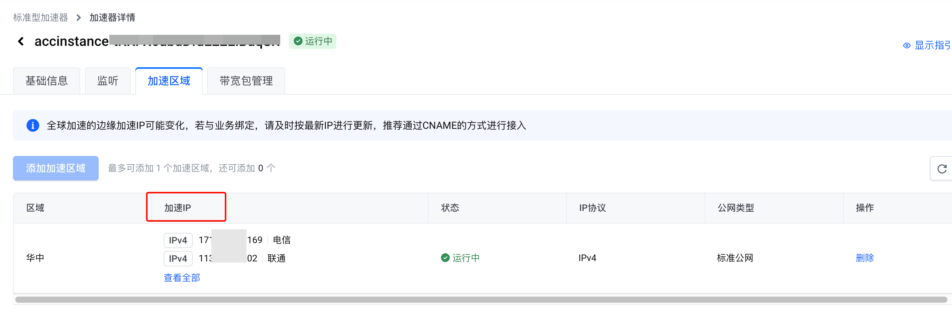Image resolution: width=952 pixels, height=318 pixels.
Task: Click the second IPv4 tag for 联通
Action: click(x=178, y=259)
